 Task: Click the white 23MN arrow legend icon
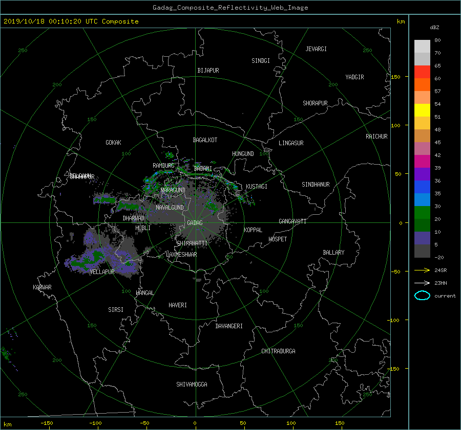click(422, 283)
